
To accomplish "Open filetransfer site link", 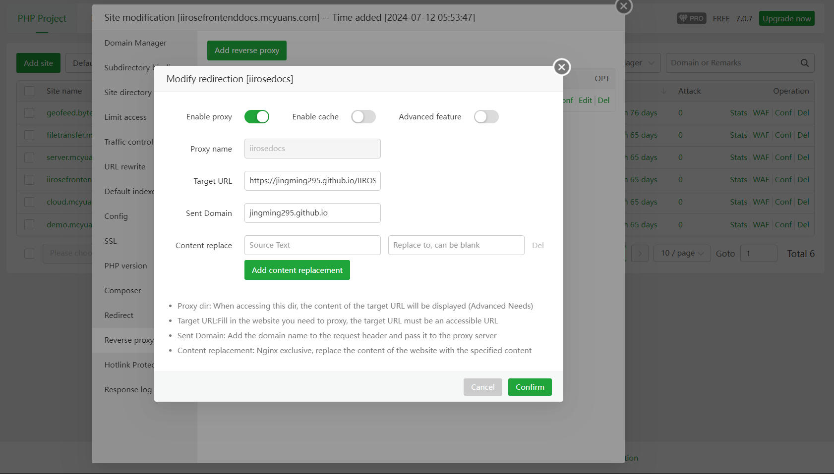I will 69,135.
